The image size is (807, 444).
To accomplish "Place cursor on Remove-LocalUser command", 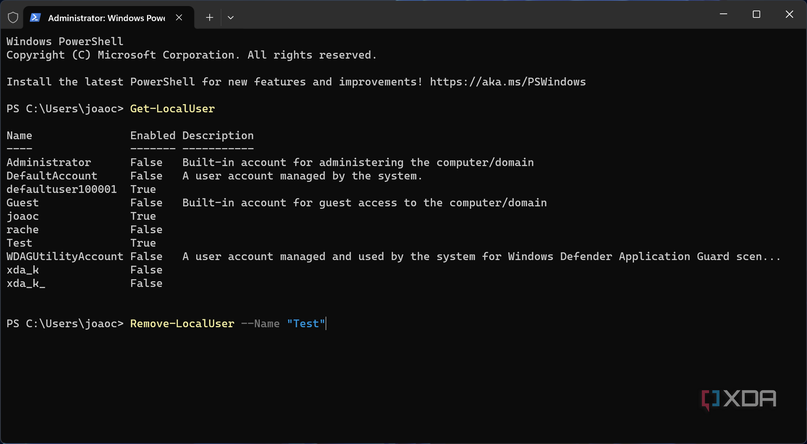I will point(182,324).
